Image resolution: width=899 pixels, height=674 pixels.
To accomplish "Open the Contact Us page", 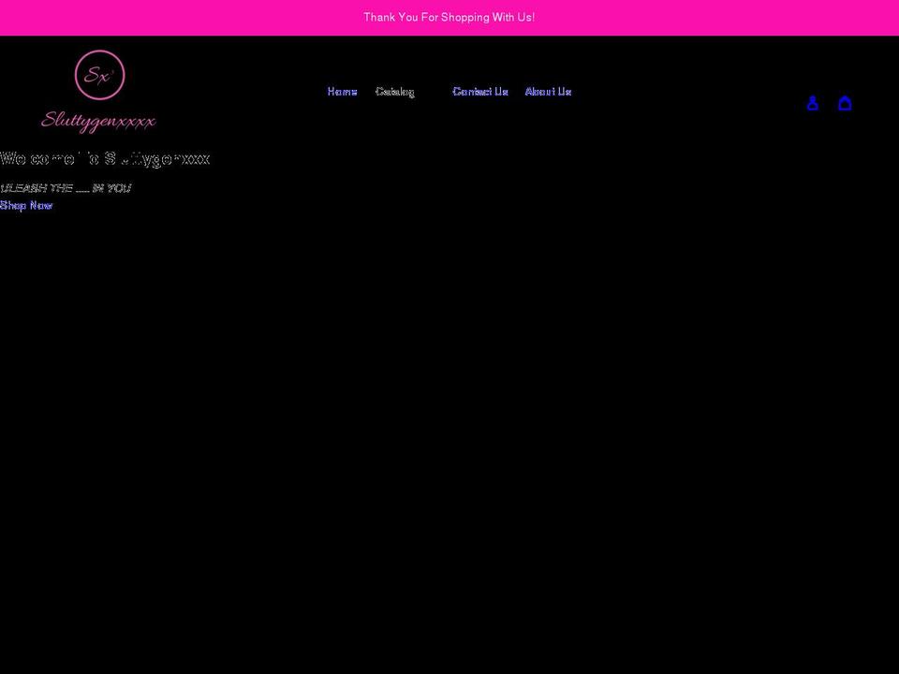I will click(x=479, y=91).
